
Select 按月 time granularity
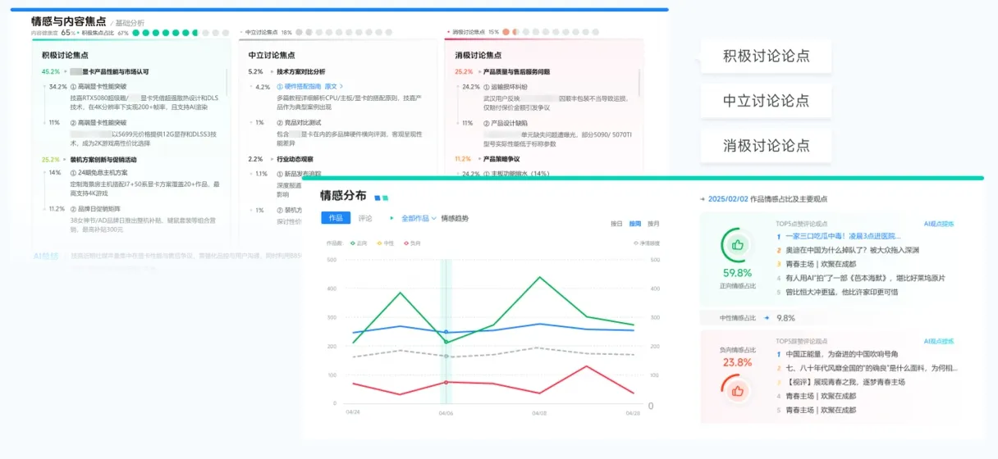coord(653,223)
